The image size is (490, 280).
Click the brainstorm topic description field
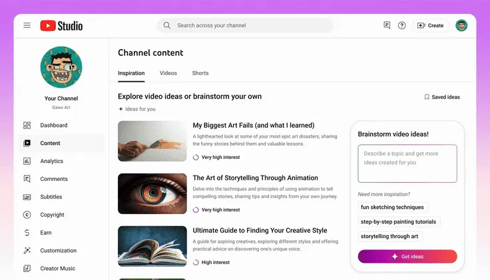point(407,163)
